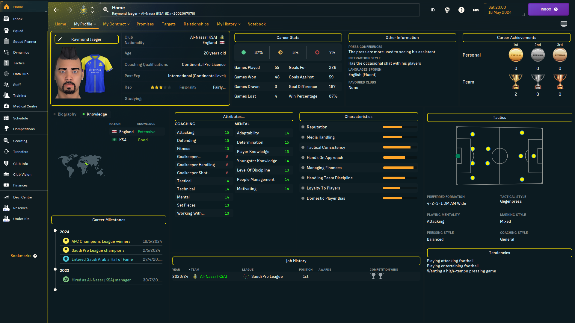Image resolution: width=575 pixels, height=323 pixels.
Task: Open the Transfers sidebar icon
Action: (x=6, y=151)
